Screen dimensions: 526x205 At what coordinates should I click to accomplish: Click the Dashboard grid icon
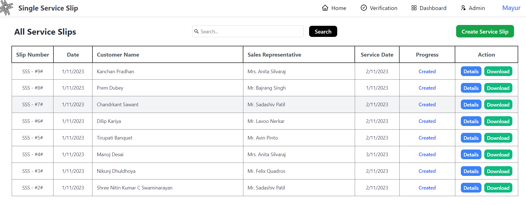(414, 8)
